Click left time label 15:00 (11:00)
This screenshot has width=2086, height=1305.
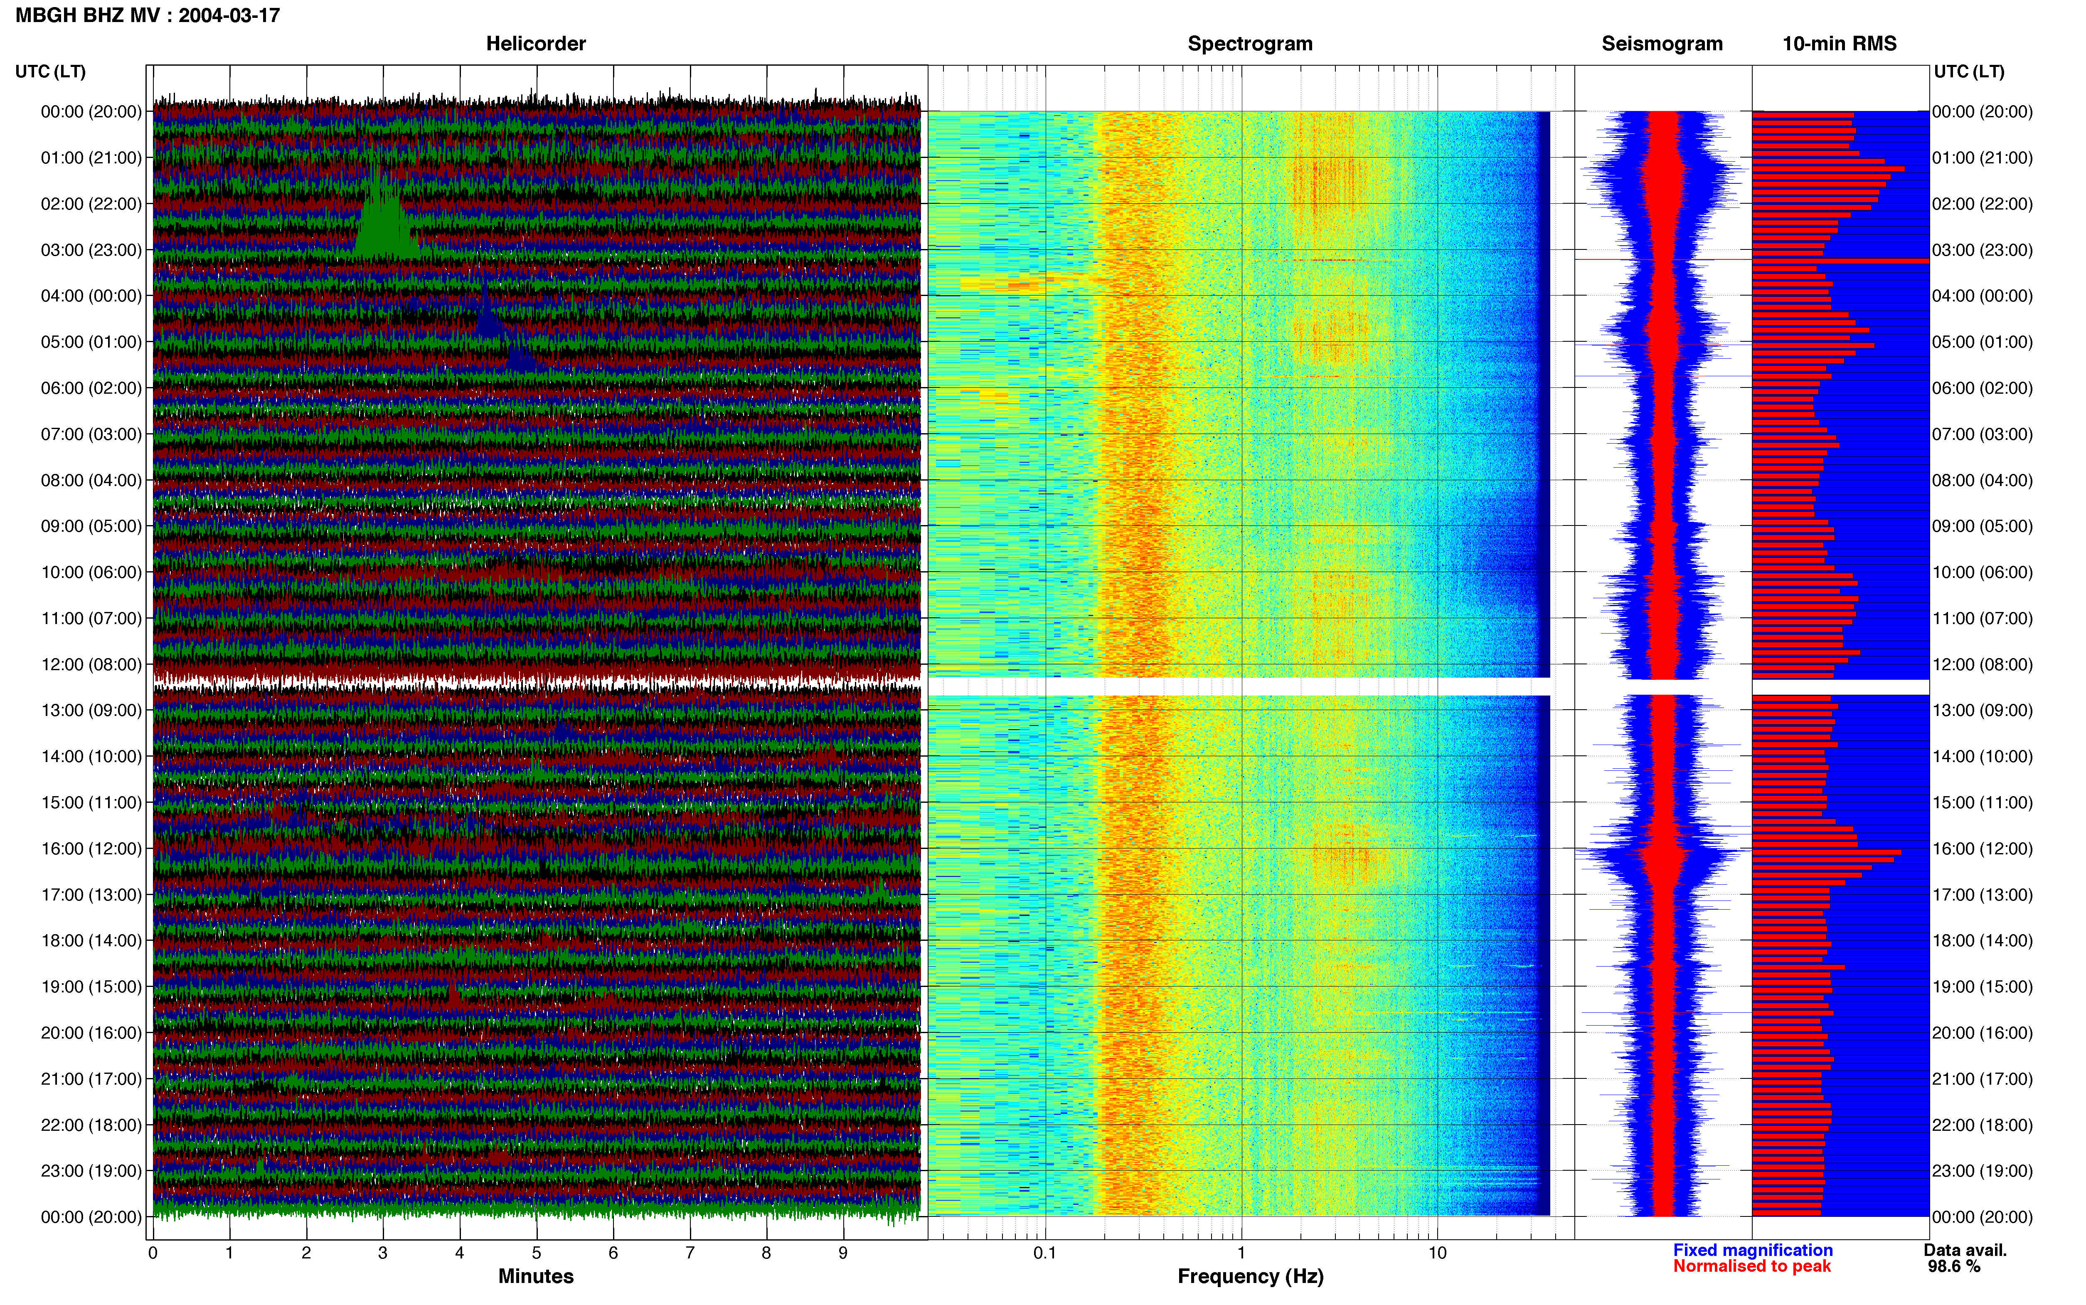point(91,803)
